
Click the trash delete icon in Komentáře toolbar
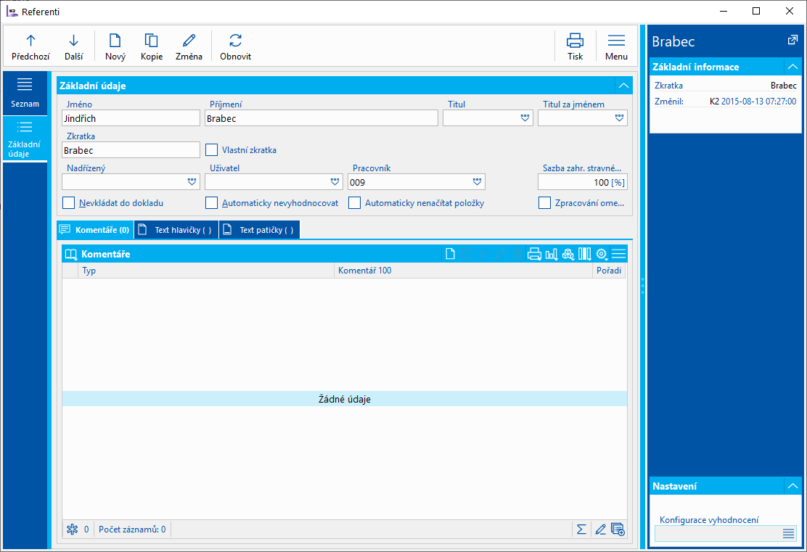(517, 254)
